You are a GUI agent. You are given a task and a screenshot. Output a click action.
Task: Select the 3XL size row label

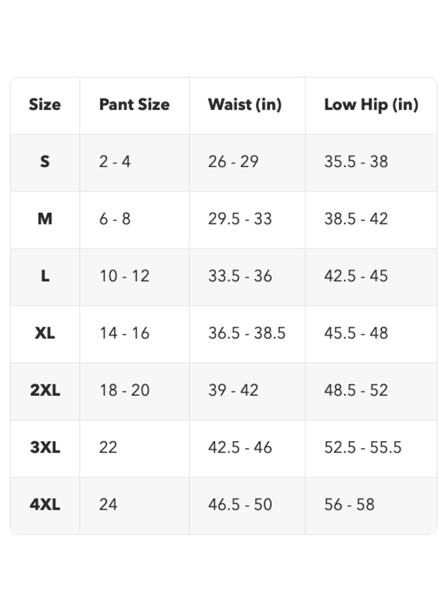pyautogui.click(x=45, y=448)
